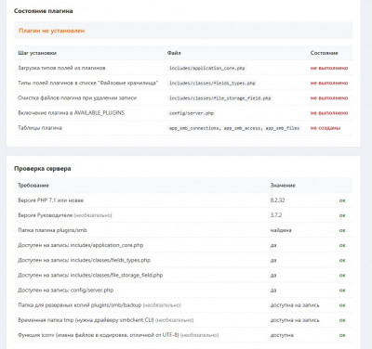
Task: Click "да" in the config/server.php writable row
Action: click(273, 291)
